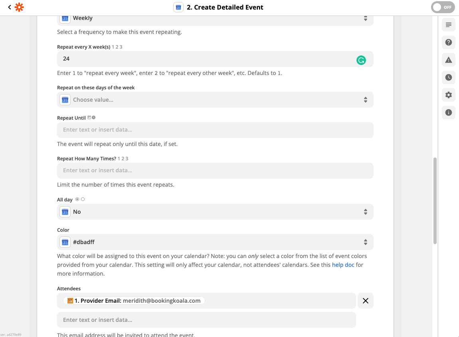Viewport: 459px width, 337px height.
Task: Click the Zapier logo icon
Action: pos(19,7)
